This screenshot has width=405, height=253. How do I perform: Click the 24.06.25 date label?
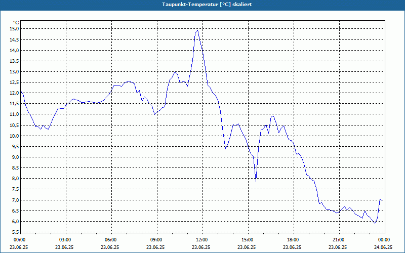click(x=383, y=247)
